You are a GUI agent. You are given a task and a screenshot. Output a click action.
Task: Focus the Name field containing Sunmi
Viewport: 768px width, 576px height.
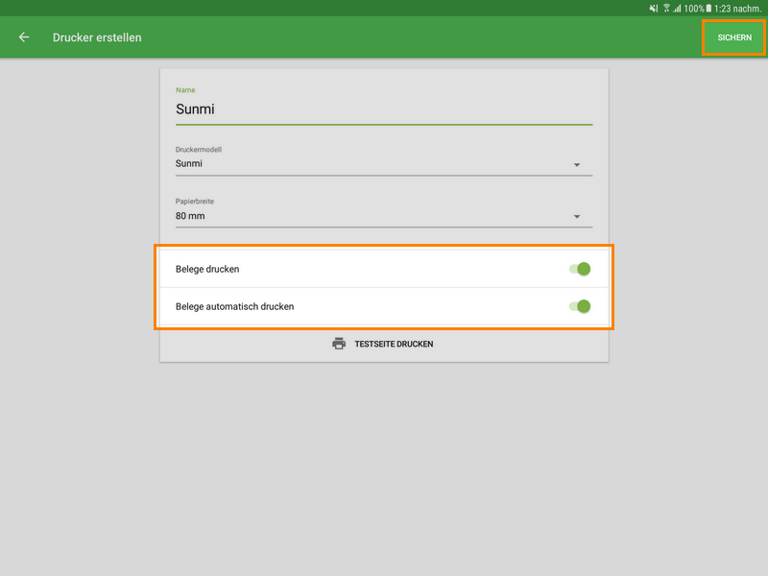(x=383, y=109)
